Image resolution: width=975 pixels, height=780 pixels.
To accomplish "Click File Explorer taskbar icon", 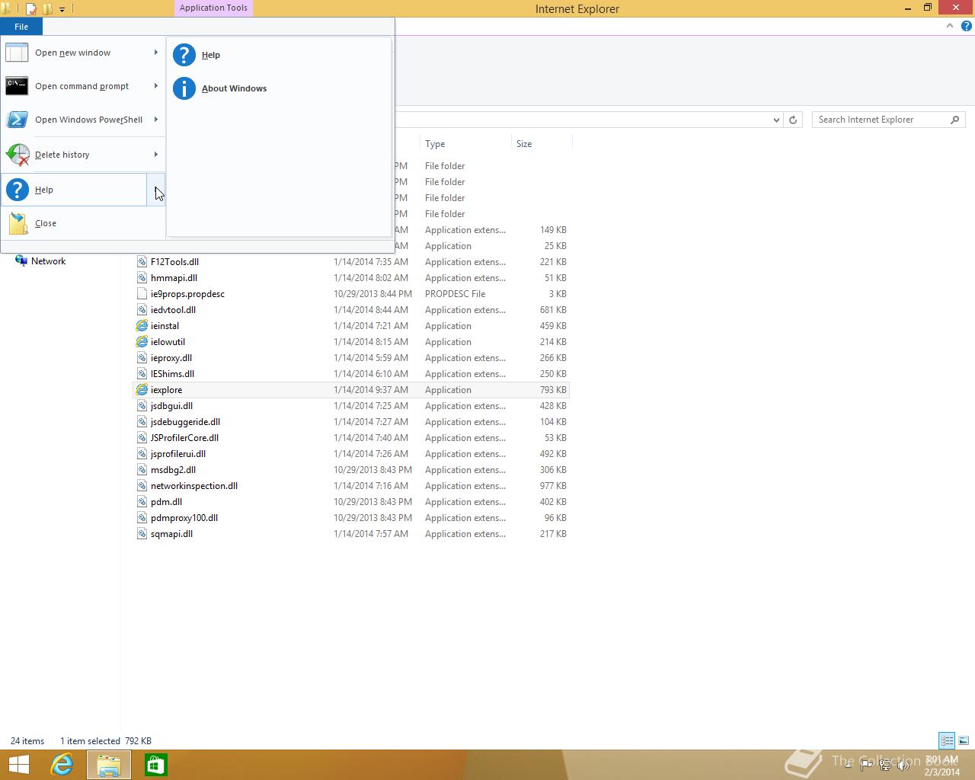I will [x=109, y=765].
